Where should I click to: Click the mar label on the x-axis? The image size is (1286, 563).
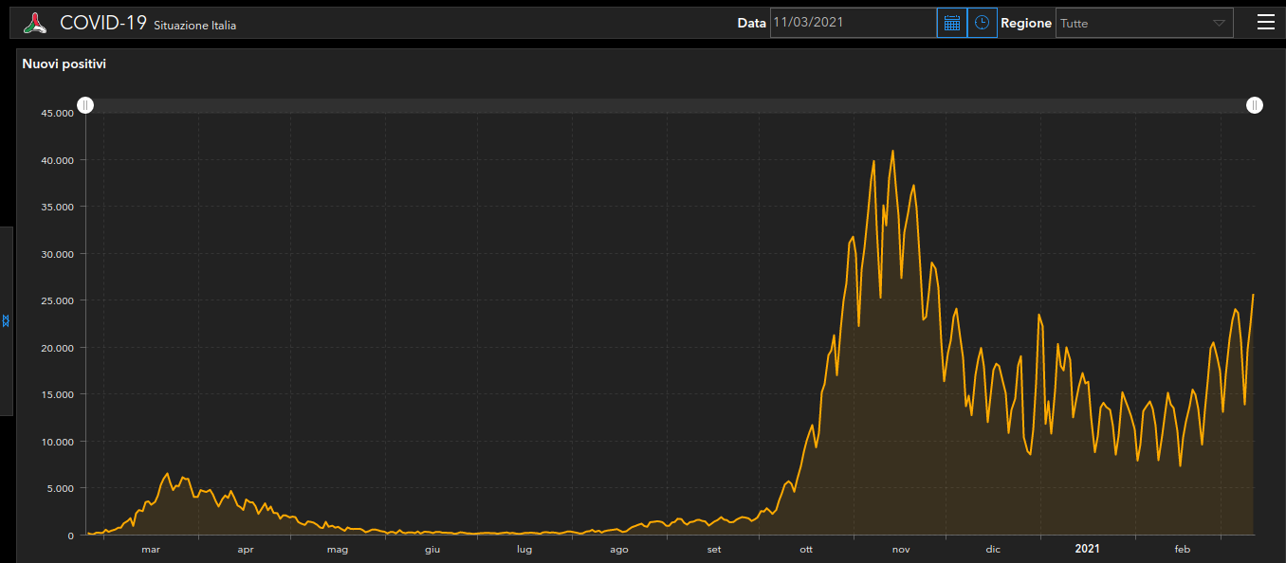pyautogui.click(x=151, y=550)
